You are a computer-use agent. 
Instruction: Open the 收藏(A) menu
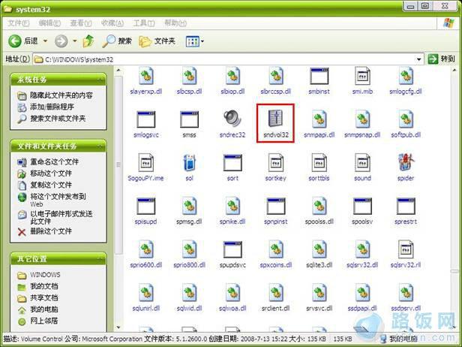pyautogui.click(x=112, y=23)
